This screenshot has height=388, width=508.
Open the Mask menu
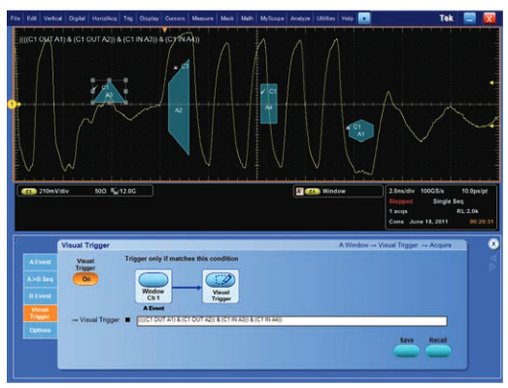pyautogui.click(x=227, y=18)
